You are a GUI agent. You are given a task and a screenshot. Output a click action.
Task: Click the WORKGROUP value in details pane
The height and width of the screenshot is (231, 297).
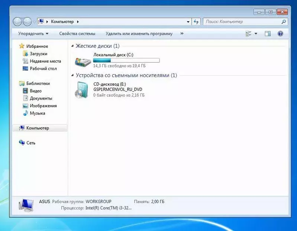[x=99, y=202]
